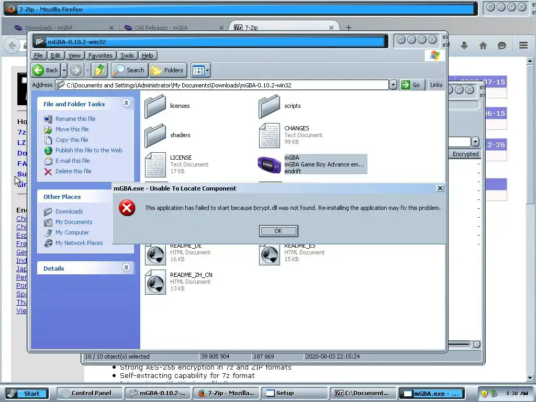
Task: Expand the Details panel
Action: pyautogui.click(x=127, y=267)
